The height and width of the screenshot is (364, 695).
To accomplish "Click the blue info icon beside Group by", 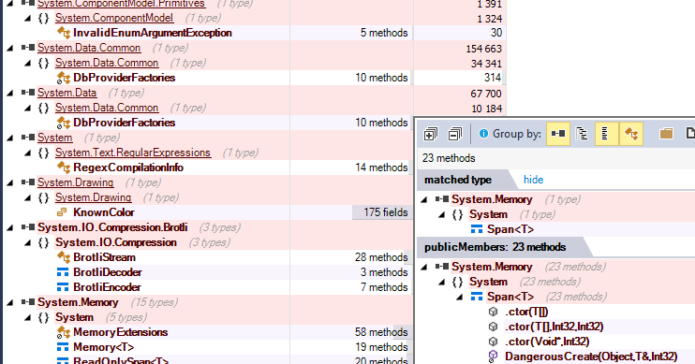I will [x=483, y=133].
